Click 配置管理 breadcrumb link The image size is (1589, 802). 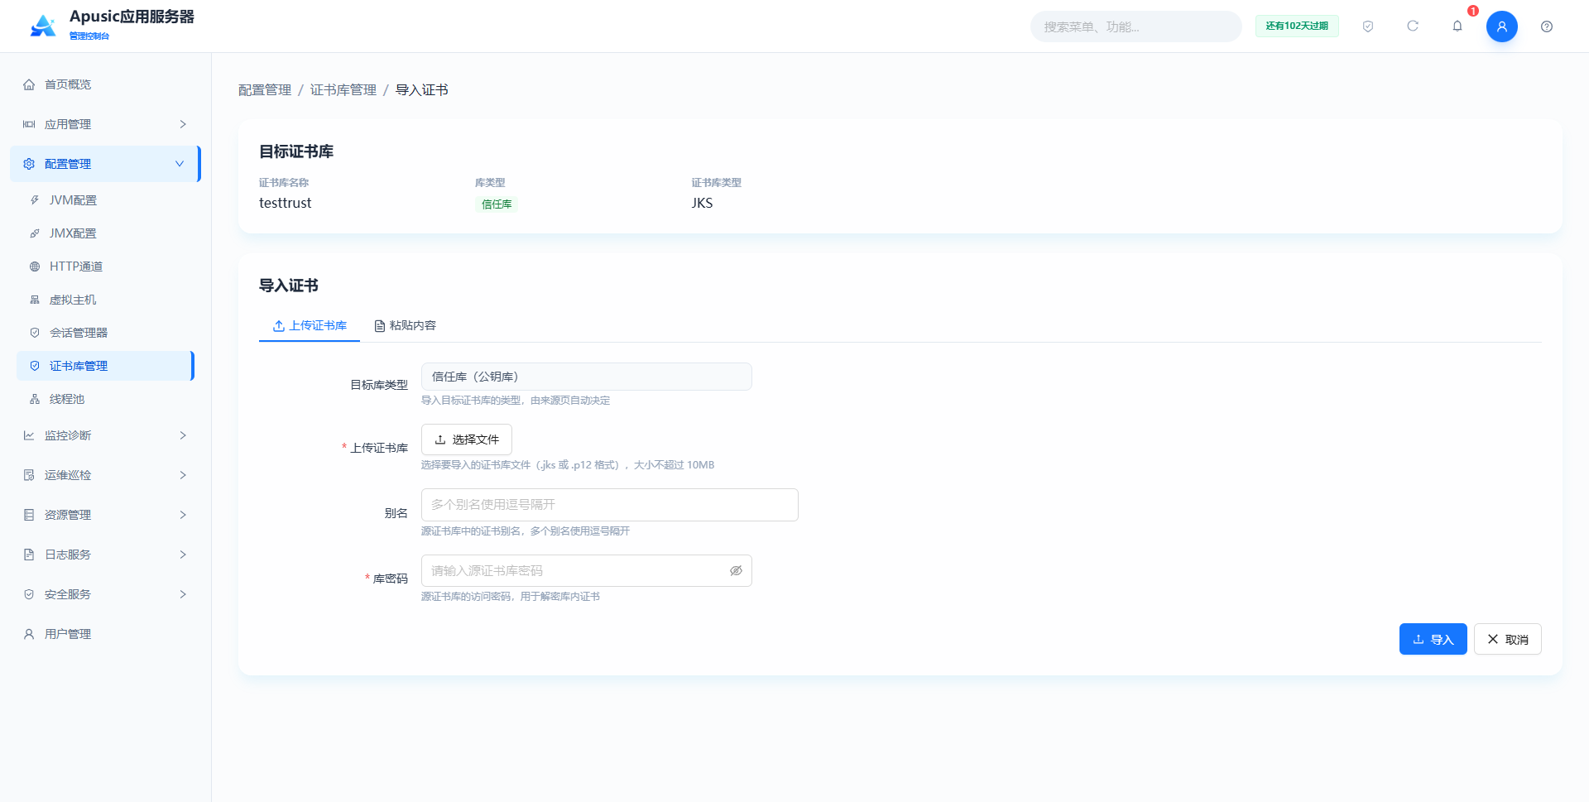click(265, 90)
